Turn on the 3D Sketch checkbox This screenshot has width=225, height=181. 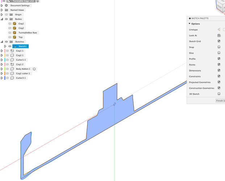coord(219,94)
